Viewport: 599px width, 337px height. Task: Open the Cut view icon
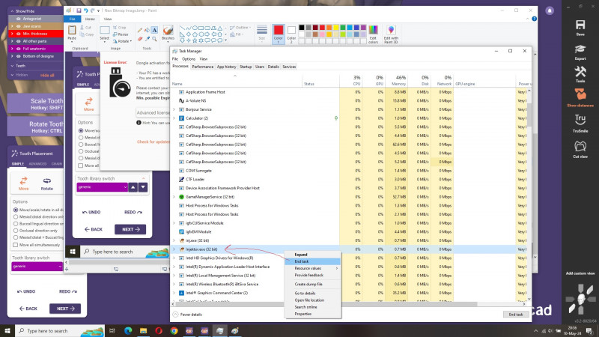tap(580, 145)
